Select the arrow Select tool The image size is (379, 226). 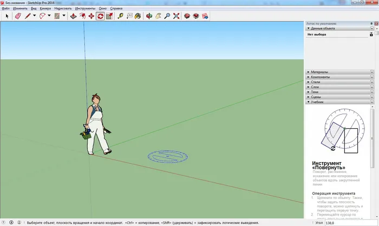click(x=7, y=16)
